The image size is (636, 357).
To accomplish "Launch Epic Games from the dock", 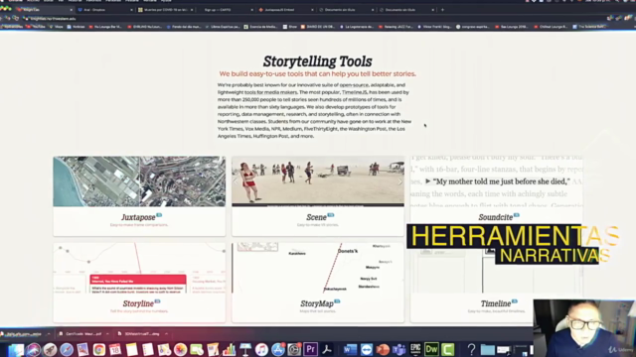I will (x=415, y=350).
